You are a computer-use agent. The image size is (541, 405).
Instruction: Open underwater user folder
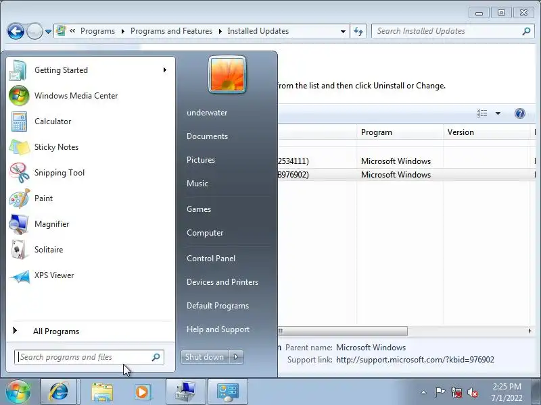207,113
